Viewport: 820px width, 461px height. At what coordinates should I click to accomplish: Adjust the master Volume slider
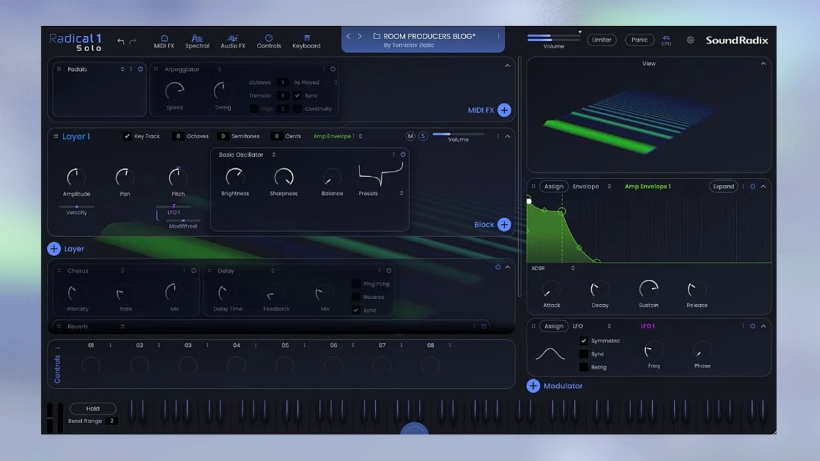click(553, 38)
